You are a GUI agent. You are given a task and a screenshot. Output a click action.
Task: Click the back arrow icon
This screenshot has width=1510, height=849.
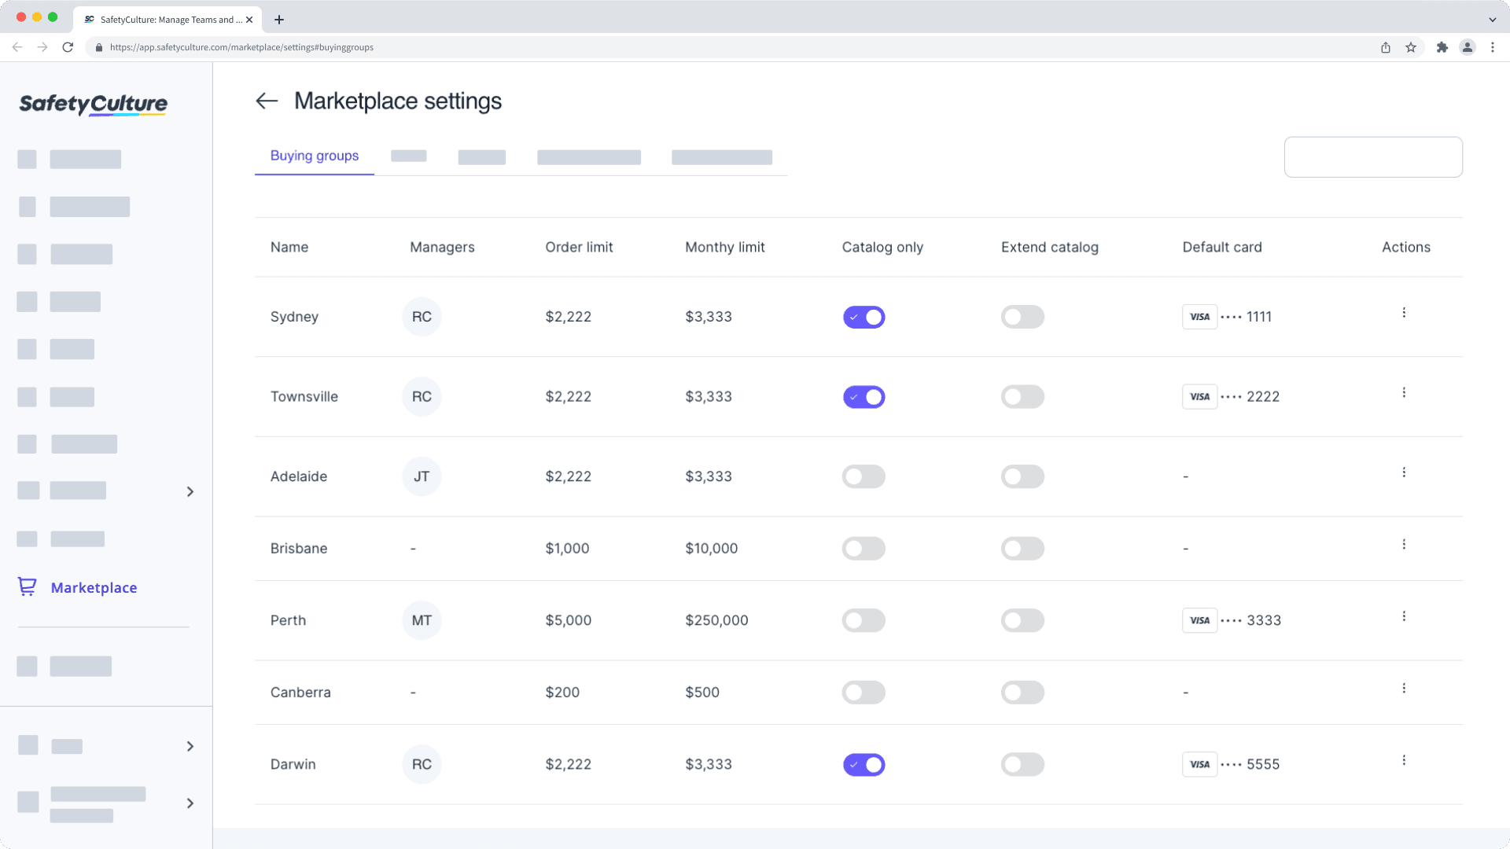267,101
